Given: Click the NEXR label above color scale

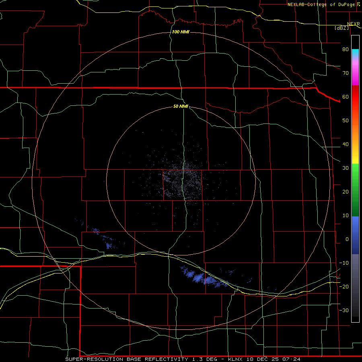Looking at the screenshot, I should coord(353,24).
